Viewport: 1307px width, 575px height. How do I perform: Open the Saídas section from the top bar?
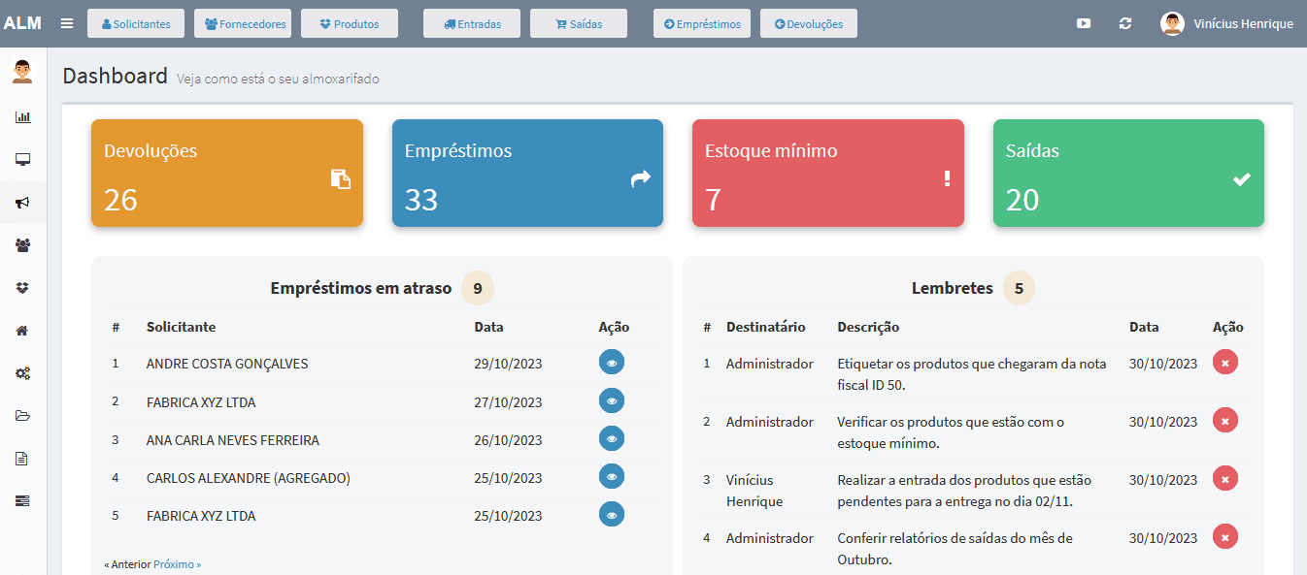579,23
